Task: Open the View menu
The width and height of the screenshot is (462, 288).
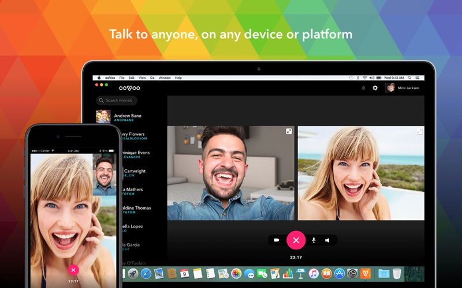Action: [142, 78]
